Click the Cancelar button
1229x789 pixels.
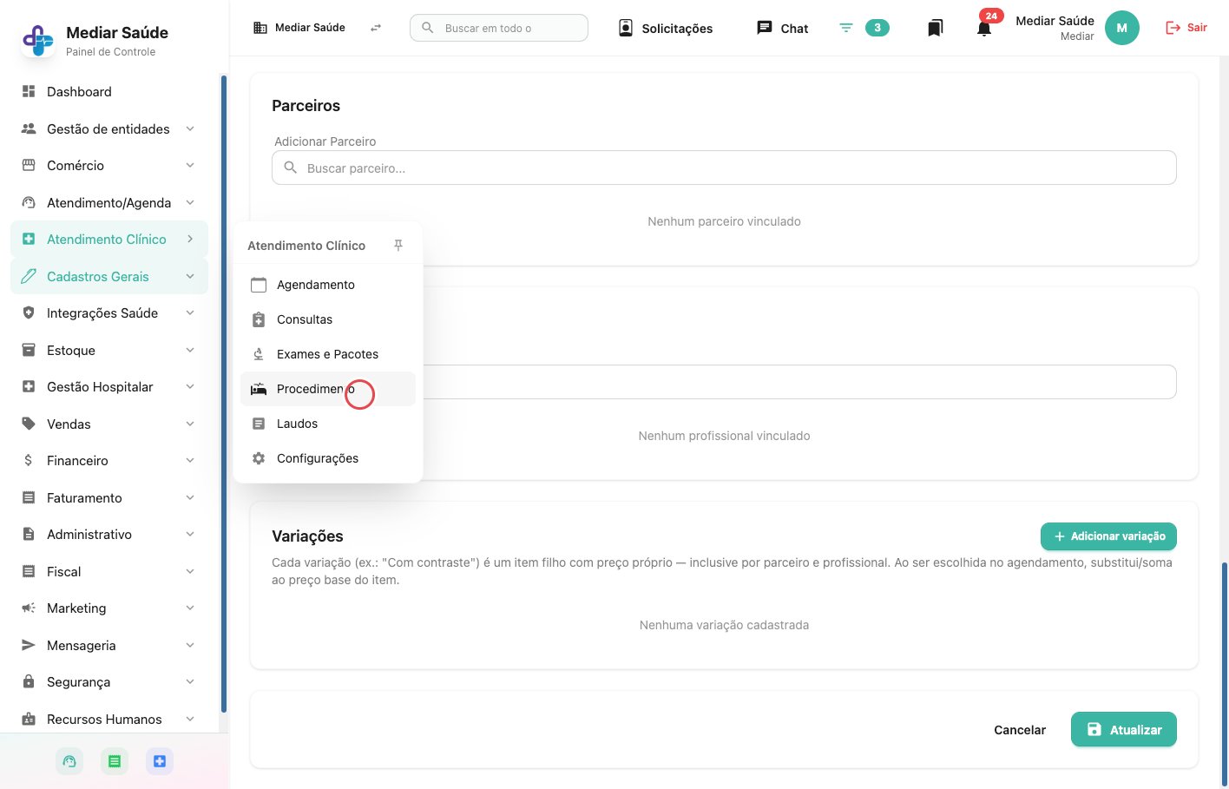pyautogui.click(x=1020, y=730)
